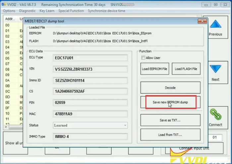Select address row 0D in unit list
The image size is (232, 164).
point(13,97)
